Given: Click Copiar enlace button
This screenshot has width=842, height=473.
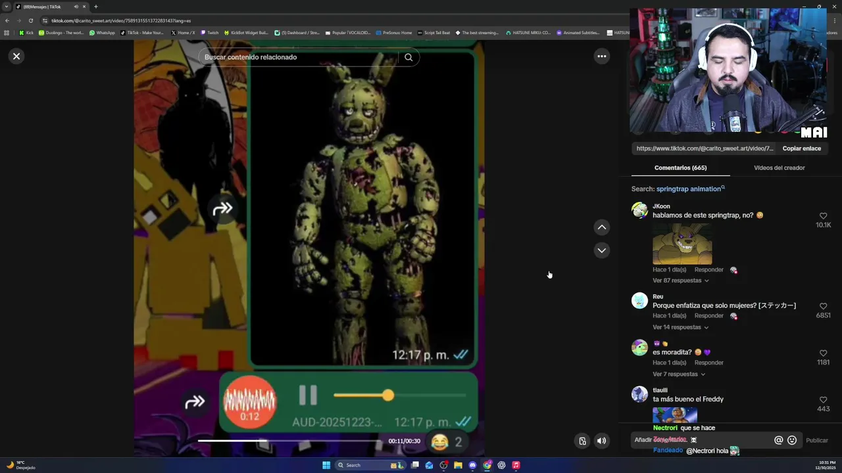Looking at the screenshot, I should point(801,148).
